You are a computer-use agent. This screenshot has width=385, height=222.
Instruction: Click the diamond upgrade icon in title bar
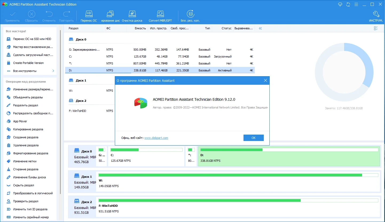click(340, 5)
